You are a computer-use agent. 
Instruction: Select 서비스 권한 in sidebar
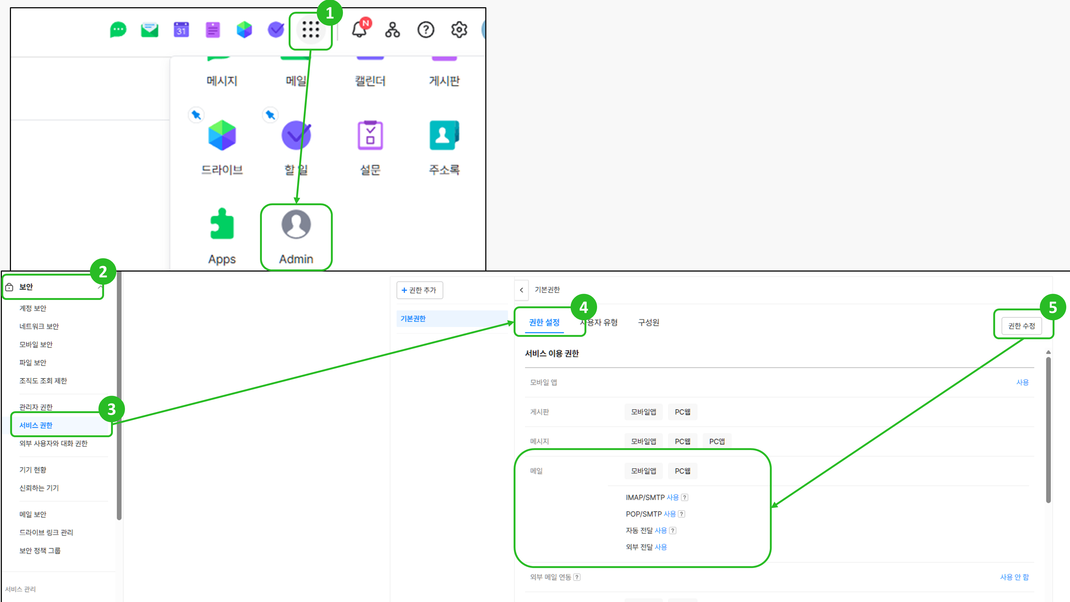pos(36,425)
